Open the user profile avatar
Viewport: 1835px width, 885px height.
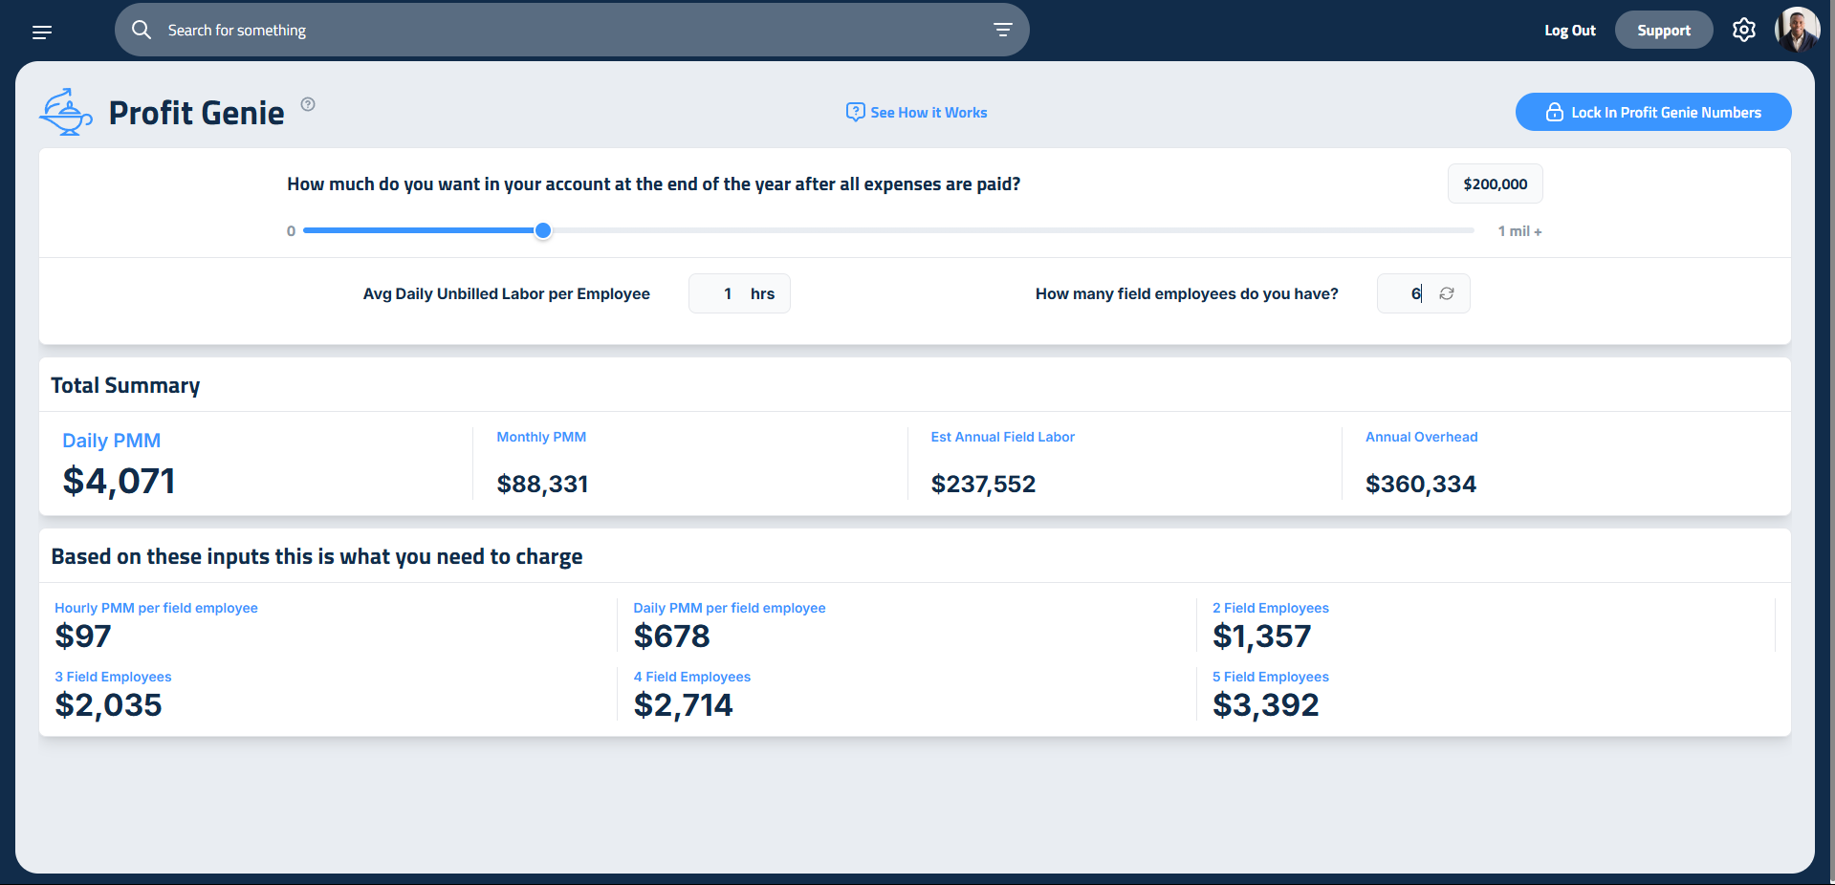1796,31
